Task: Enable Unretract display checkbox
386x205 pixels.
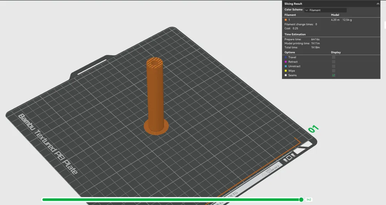Action: coord(334,66)
